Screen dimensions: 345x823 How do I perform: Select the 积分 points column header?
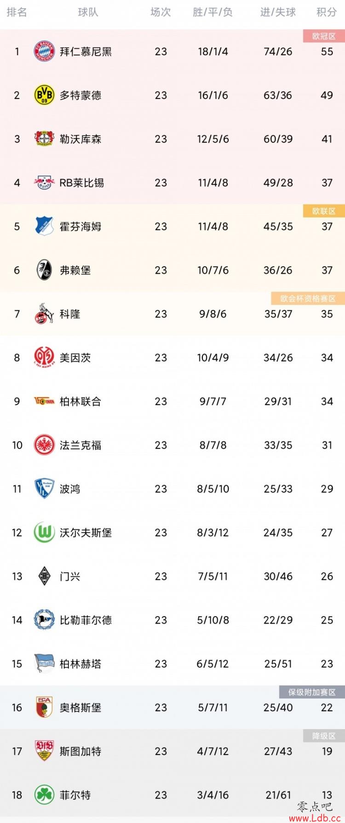(x=327, y=12)
